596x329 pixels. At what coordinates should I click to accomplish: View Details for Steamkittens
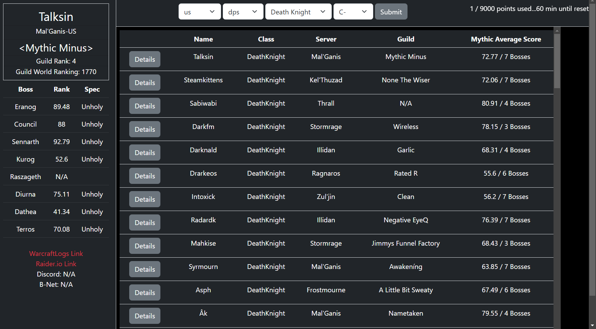(145, 83)
